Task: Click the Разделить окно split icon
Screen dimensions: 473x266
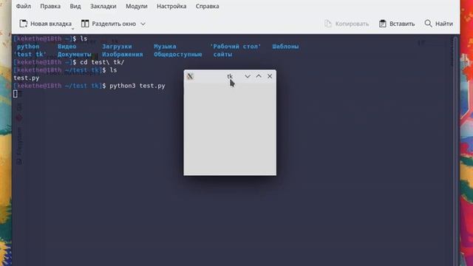Action: [85, 24]
